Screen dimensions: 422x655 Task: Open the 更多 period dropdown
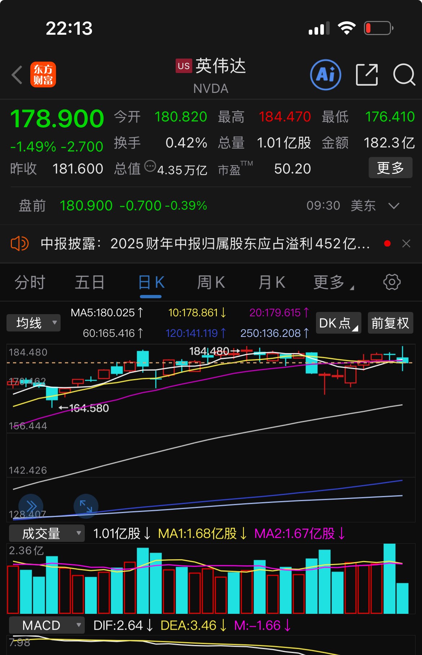coord(334,282)
